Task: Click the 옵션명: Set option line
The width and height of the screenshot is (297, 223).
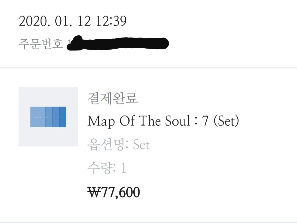Action: coord(119,145)
